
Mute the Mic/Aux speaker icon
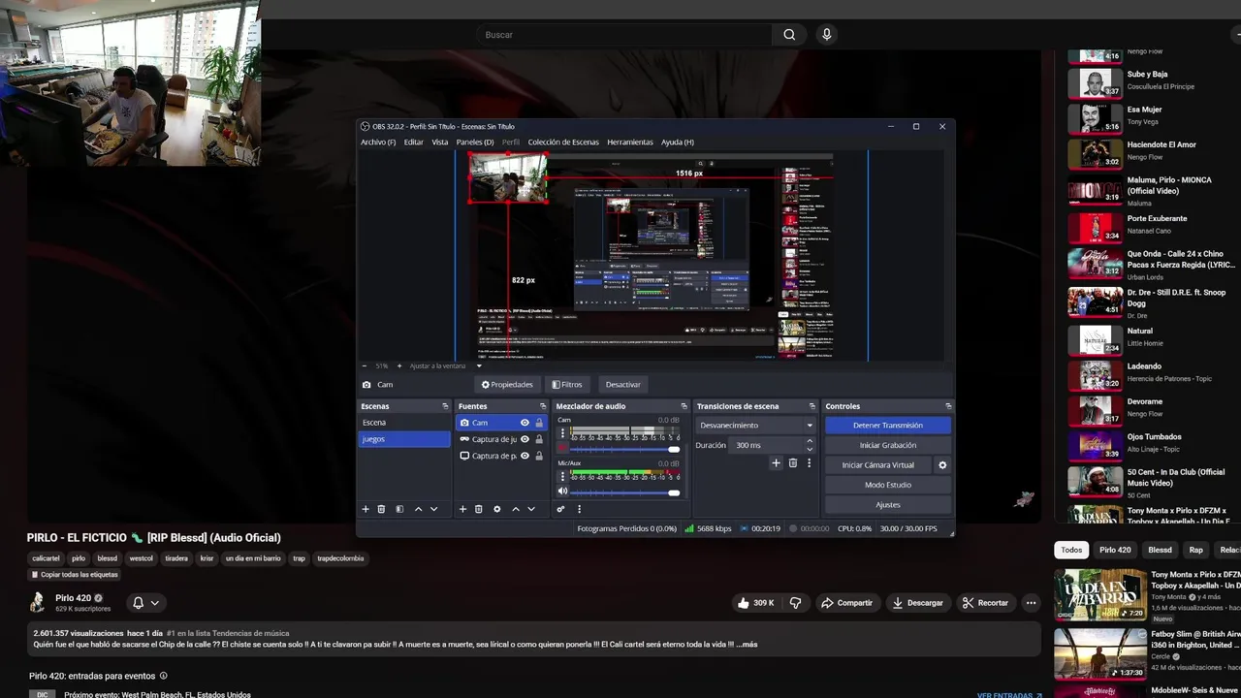562,492
